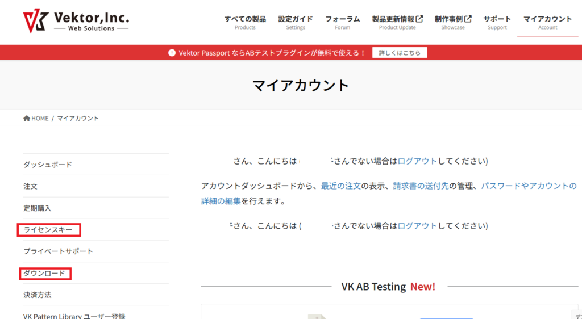Open ダウンロード in the sidebar
582x319 pixels.
tap(44, 274)
